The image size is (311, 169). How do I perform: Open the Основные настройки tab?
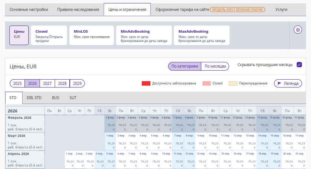pyautogui.click(x=29, y=9)
